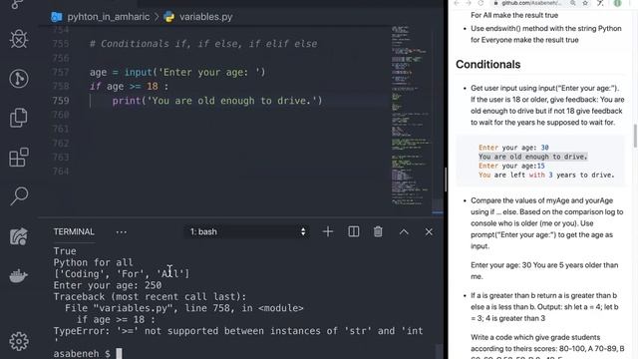This screenshot has width=638, height=359.
Task: Open the Search view
Action: [19, 196]
